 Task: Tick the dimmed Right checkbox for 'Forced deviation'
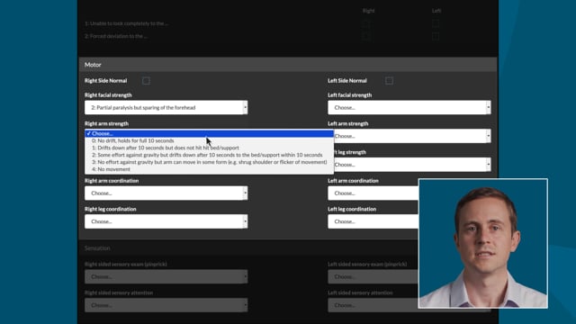tap(365, 36)
